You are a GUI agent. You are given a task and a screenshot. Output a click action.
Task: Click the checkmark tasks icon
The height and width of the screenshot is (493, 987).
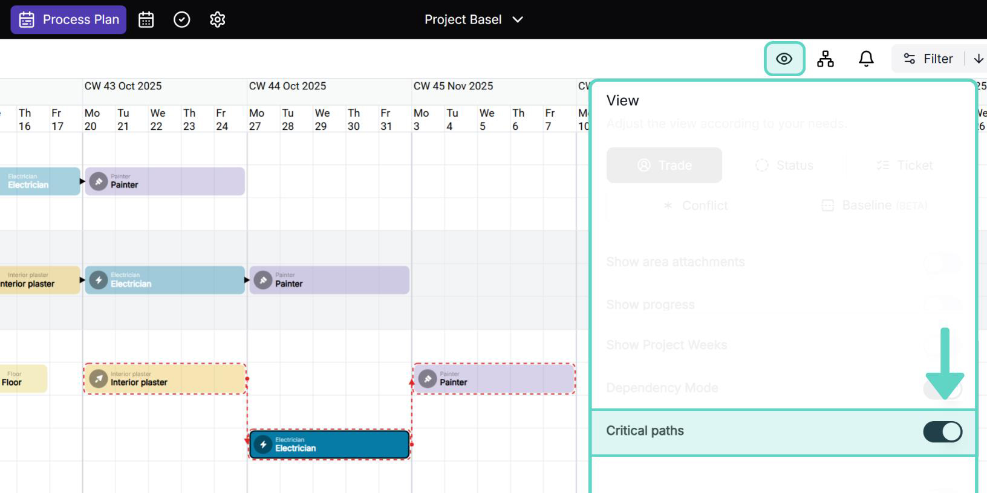(181, 20)
